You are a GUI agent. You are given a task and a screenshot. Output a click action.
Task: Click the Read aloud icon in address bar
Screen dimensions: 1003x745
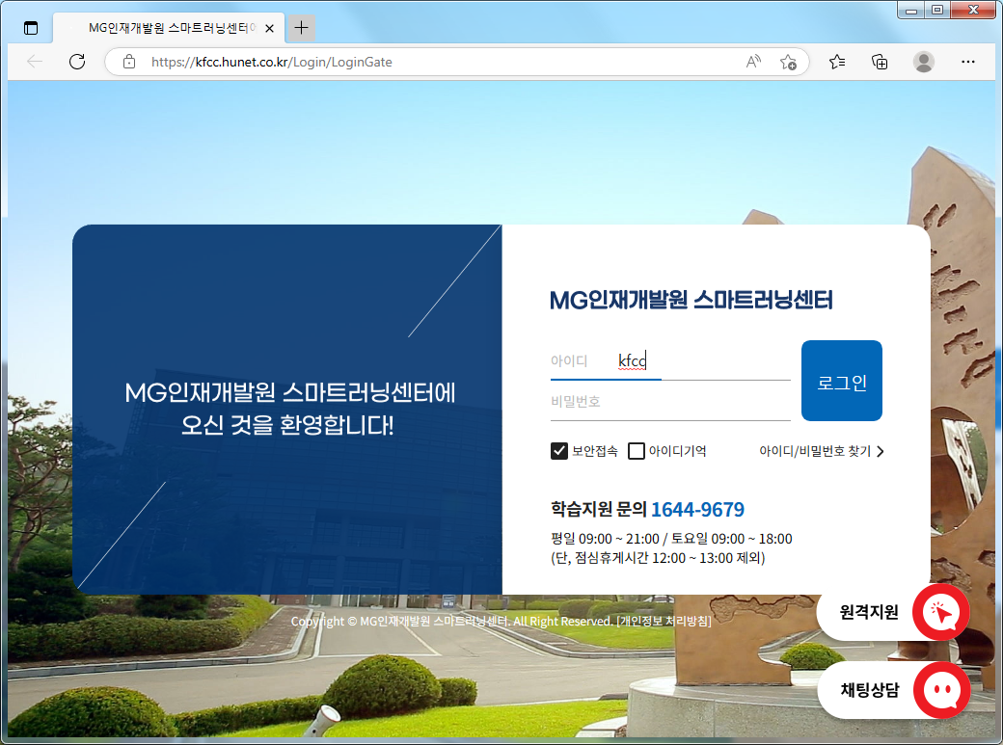click(752, 61)
